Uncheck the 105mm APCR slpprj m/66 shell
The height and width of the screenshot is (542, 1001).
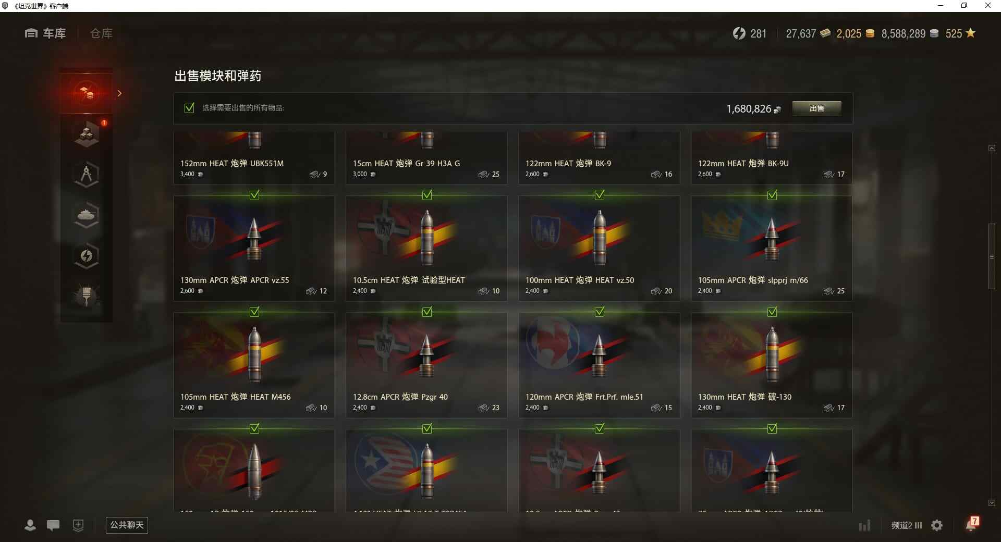772,195
